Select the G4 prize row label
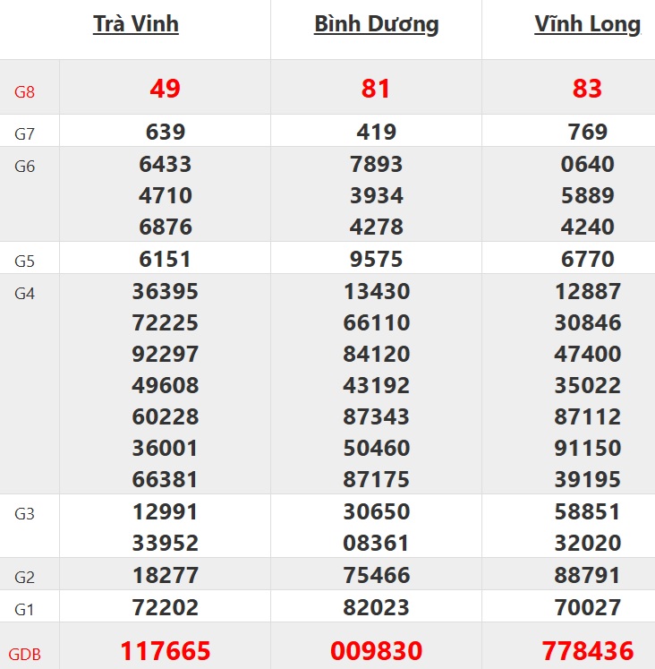 [25, 294]
